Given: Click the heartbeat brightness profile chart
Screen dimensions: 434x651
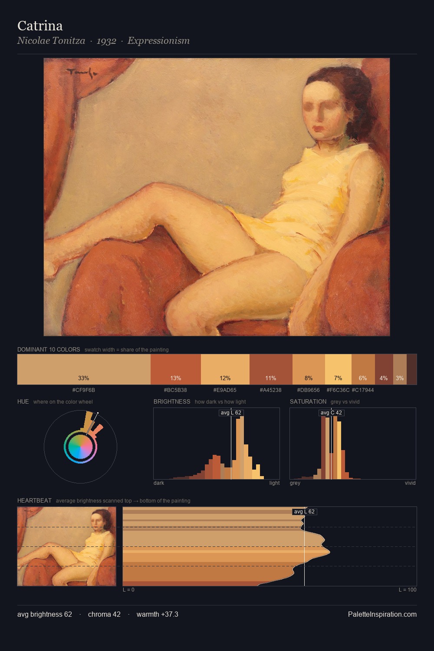Looking at the screenshot, I should [x=270, y=546].
